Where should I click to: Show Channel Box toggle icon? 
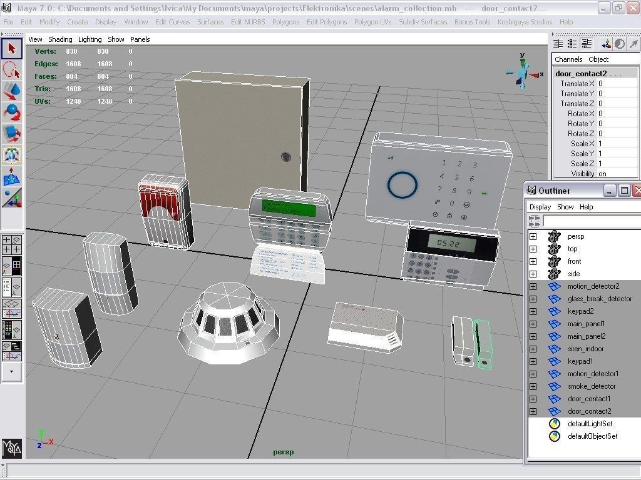pos(587,44)
